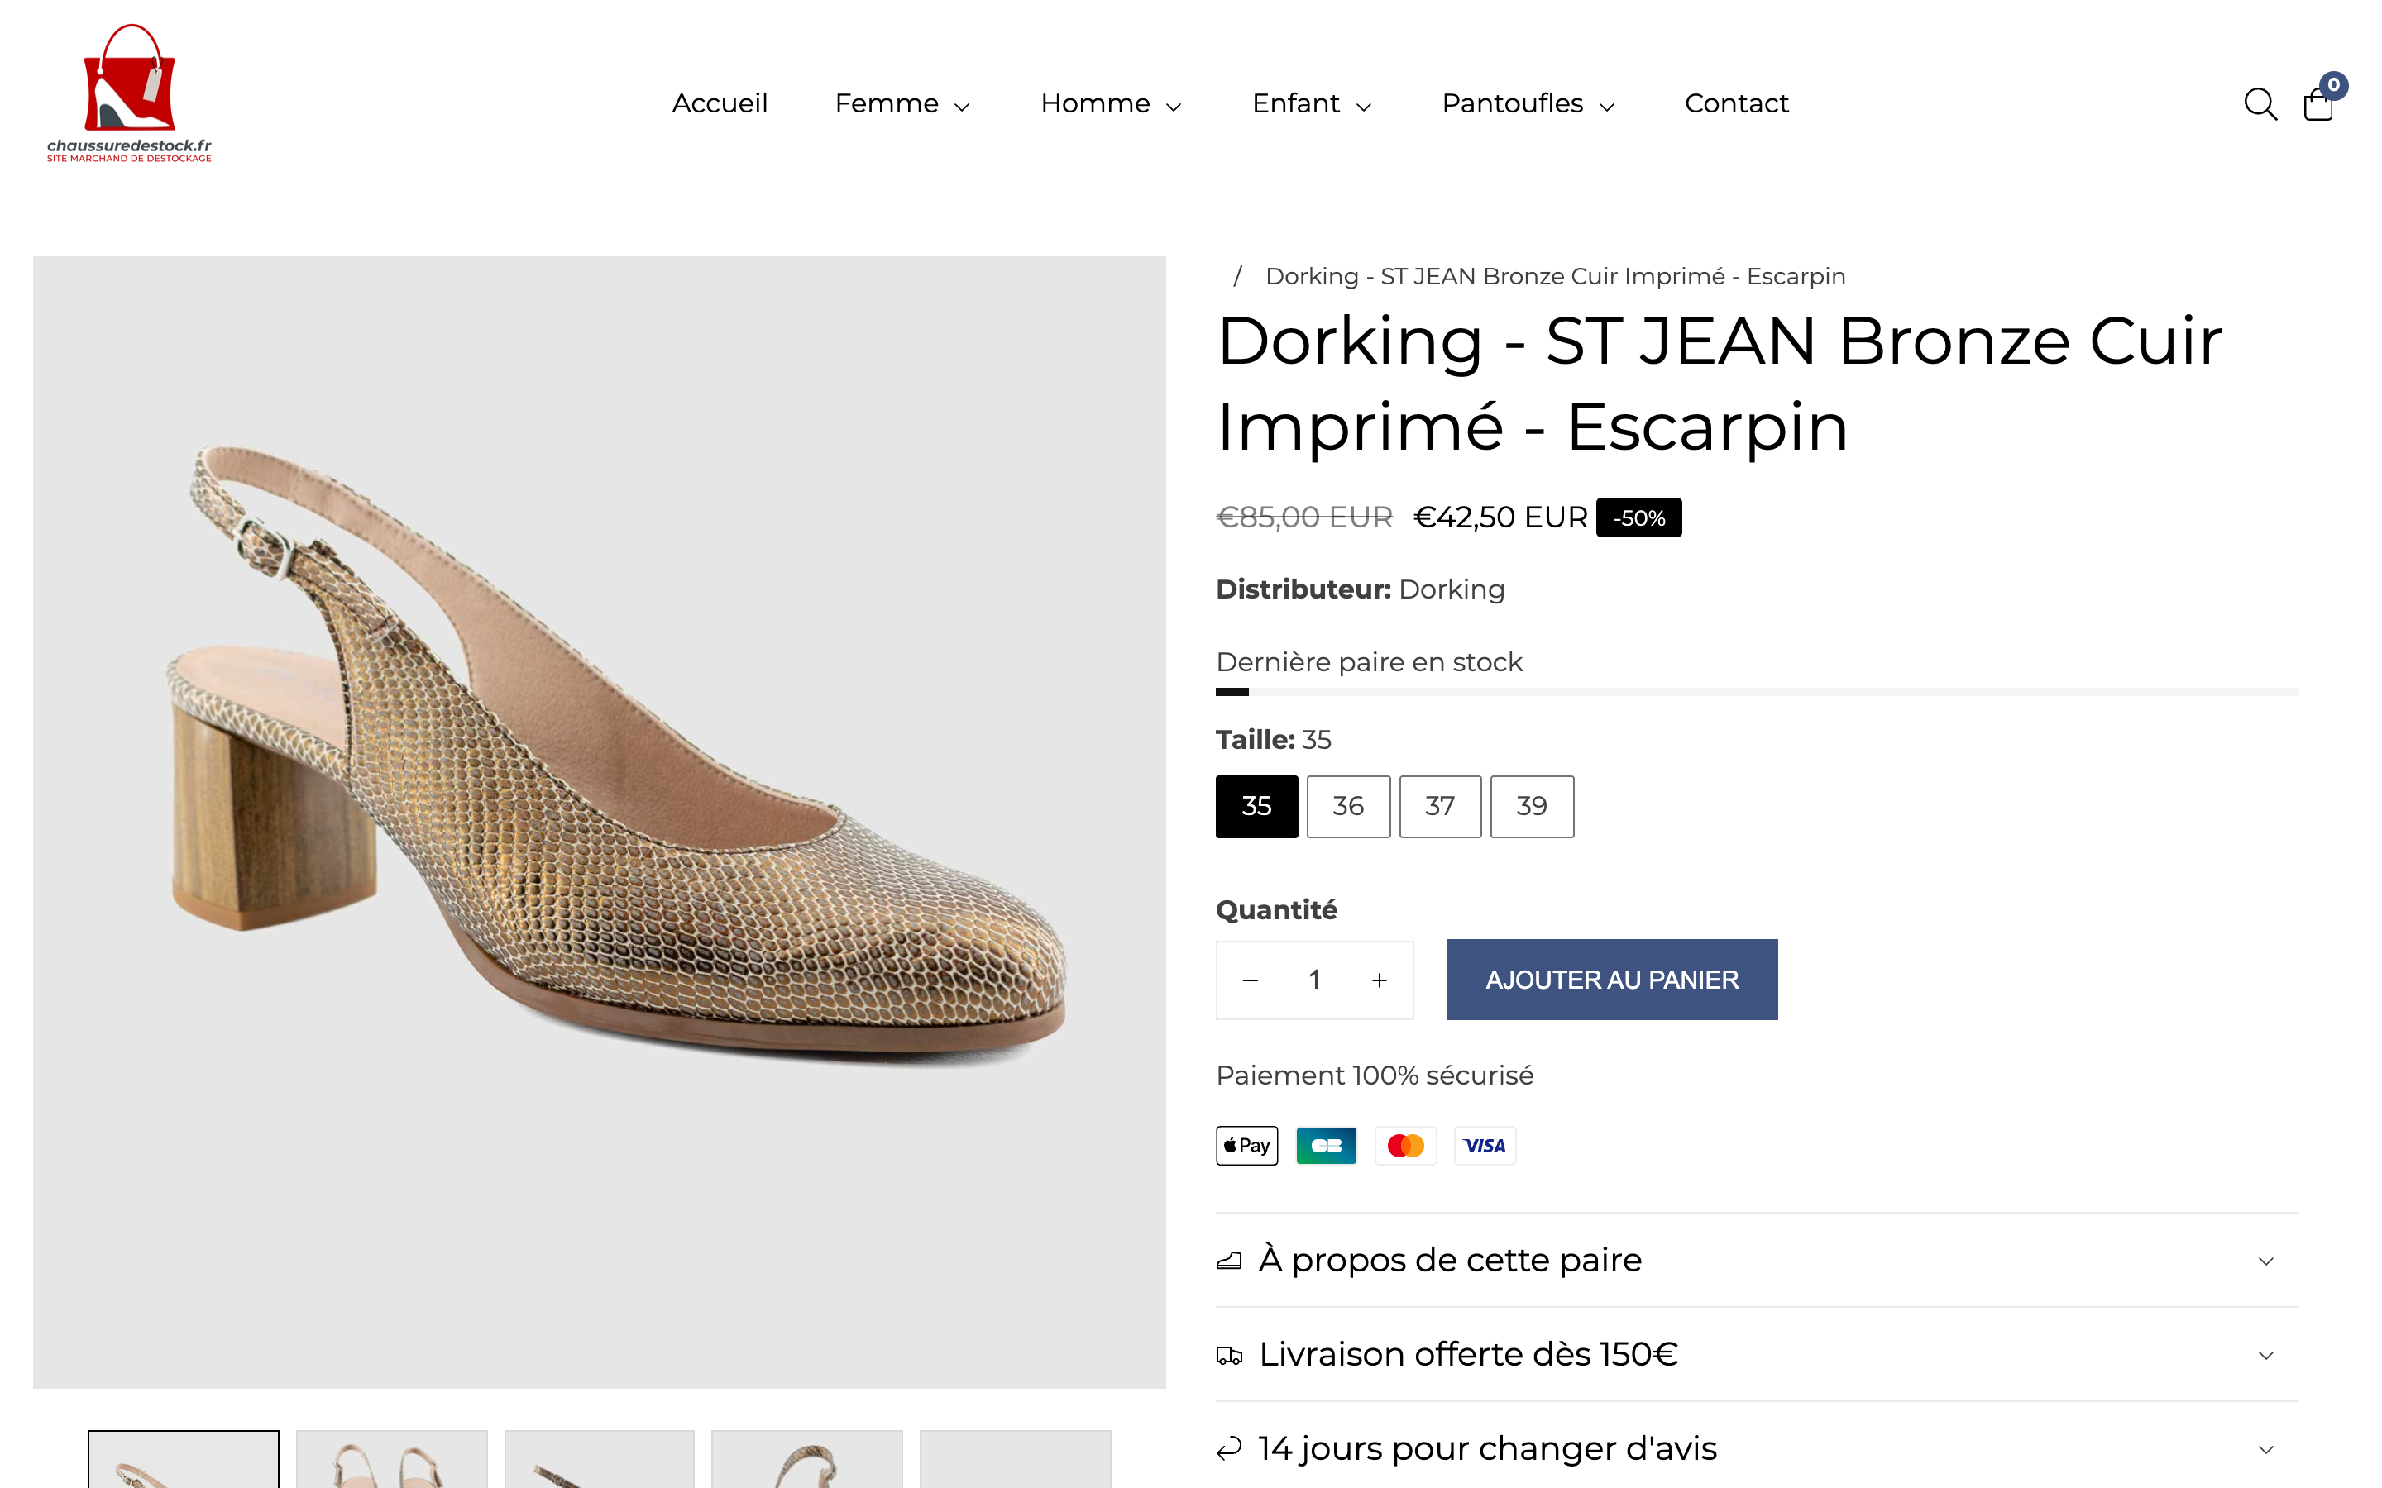Viewport: 2382px width, 1488px height.
Task: Expand the 14 jours pour changer d'avis section
Action: pos(1486,1447)
